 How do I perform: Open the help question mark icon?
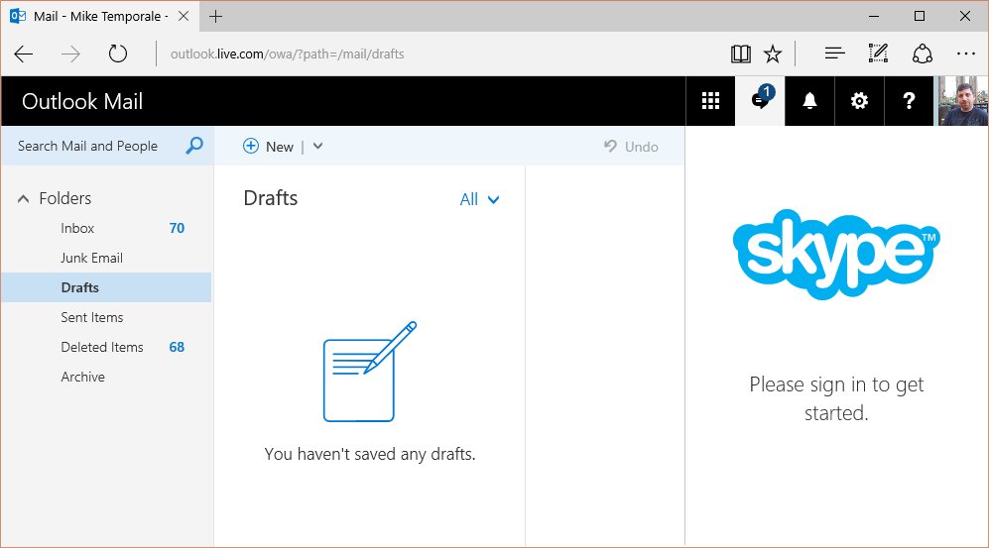909,101
